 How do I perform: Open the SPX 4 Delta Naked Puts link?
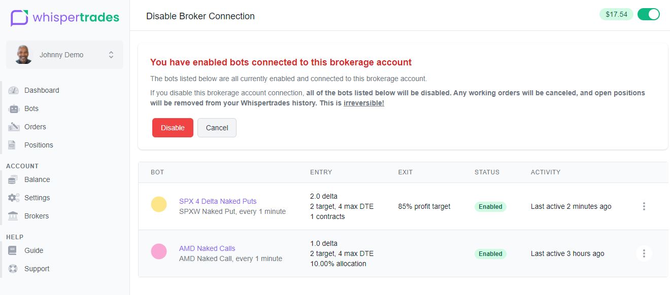click(218, 201)
